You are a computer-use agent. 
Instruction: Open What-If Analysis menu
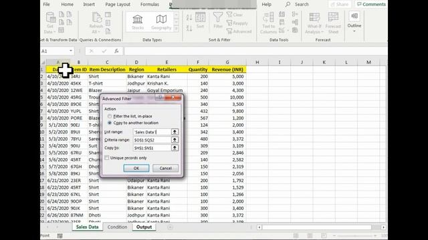coord(314,23)
